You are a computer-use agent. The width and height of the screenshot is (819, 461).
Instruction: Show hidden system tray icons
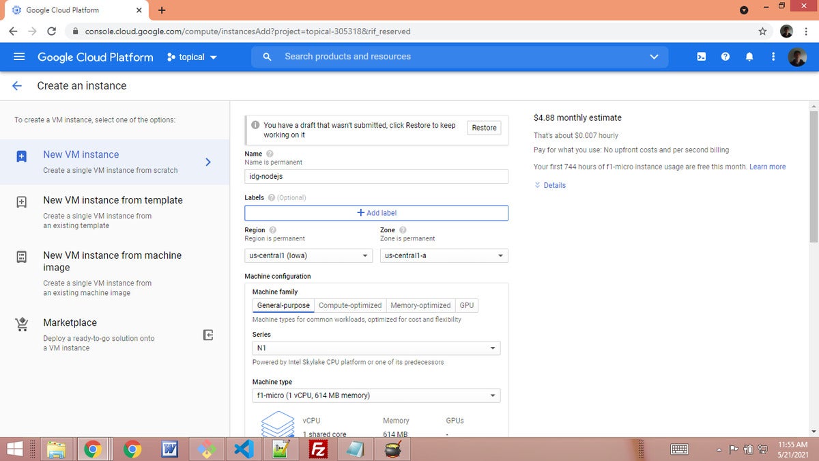(719, 449)
